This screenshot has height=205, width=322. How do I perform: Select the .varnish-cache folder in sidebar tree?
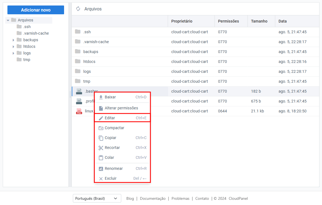36,33
